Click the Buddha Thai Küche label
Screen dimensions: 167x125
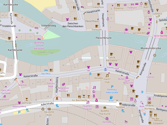(105, 112)
